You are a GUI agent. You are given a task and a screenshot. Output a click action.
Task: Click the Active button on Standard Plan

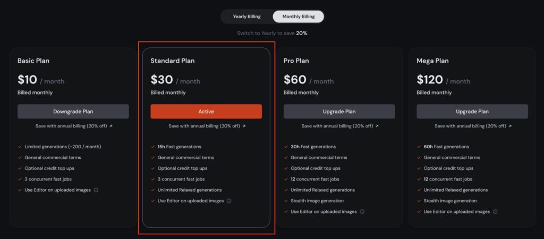(x=206, y=112)
